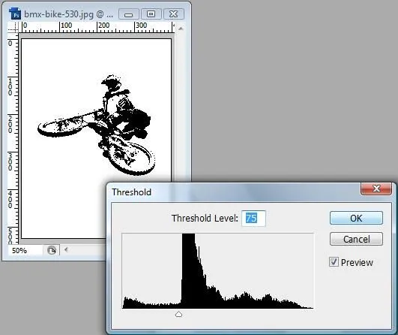Click the 50% zoom level field
Screen dimensions: 398x335
click(25, 250)
